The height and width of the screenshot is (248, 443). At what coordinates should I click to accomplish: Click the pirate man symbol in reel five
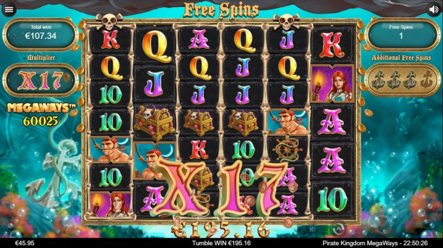[288, 122]
